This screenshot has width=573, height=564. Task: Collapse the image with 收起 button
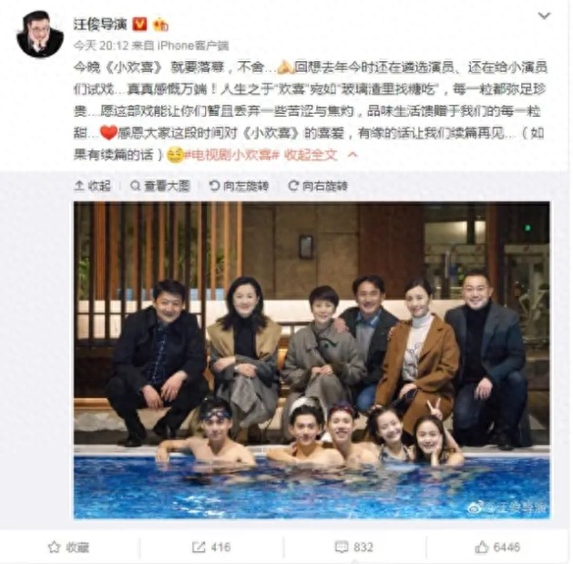pyautogui.click(x=92, y=186)
